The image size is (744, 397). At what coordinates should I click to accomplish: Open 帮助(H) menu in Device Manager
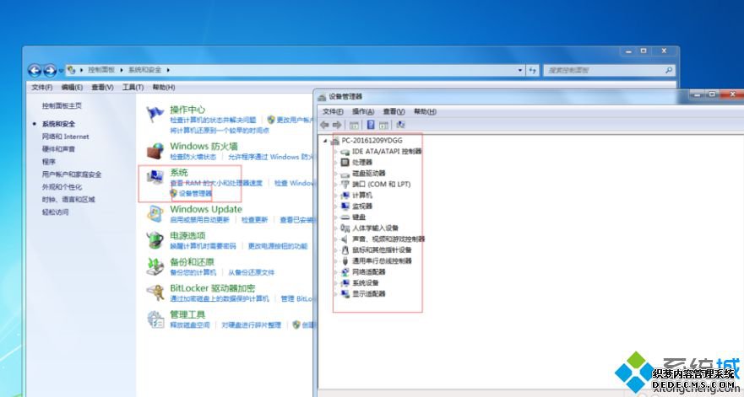pyautogui.click(x=425, y=111)
